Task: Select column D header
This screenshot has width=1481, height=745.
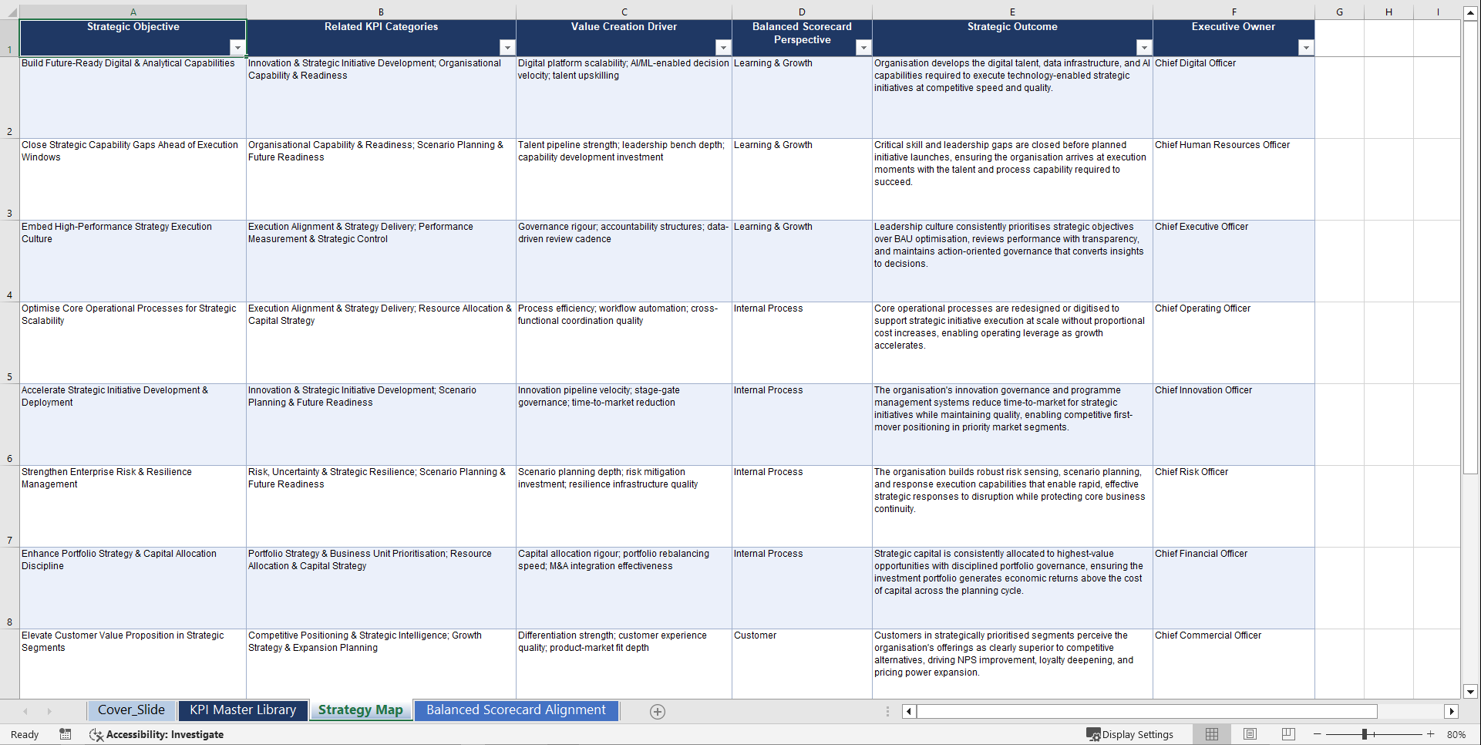Action: (802, 12)
